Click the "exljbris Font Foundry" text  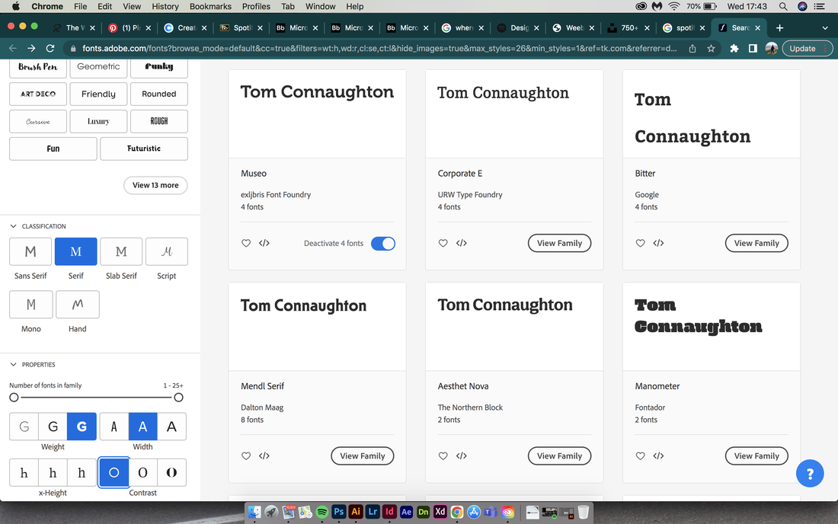coord(276,194)
